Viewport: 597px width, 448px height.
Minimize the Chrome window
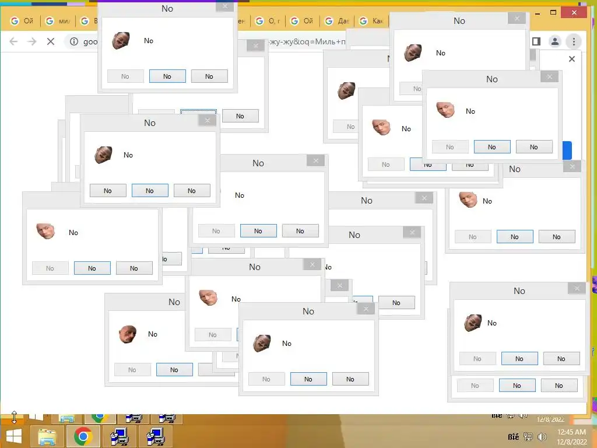click(537, 13)
